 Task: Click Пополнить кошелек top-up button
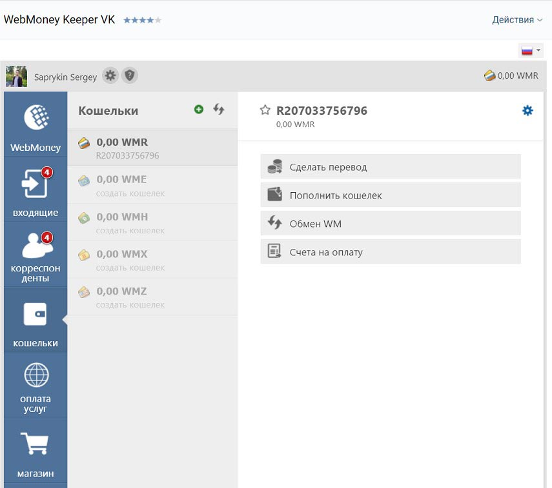tap(391, 195)
